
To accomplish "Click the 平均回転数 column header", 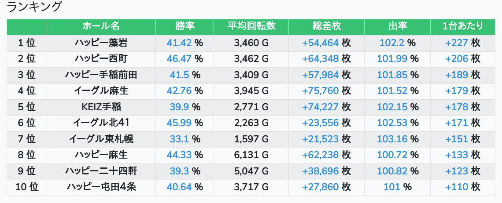I will point(251,26).
